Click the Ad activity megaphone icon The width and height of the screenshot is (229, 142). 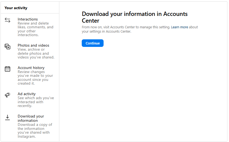point(8,95)
